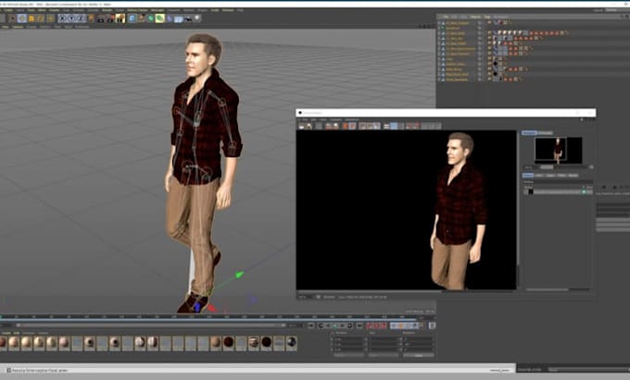Screen dimensions: 630x380
Task: Click the floor environment icon in toolbar
Action: [x=179, y=18]
